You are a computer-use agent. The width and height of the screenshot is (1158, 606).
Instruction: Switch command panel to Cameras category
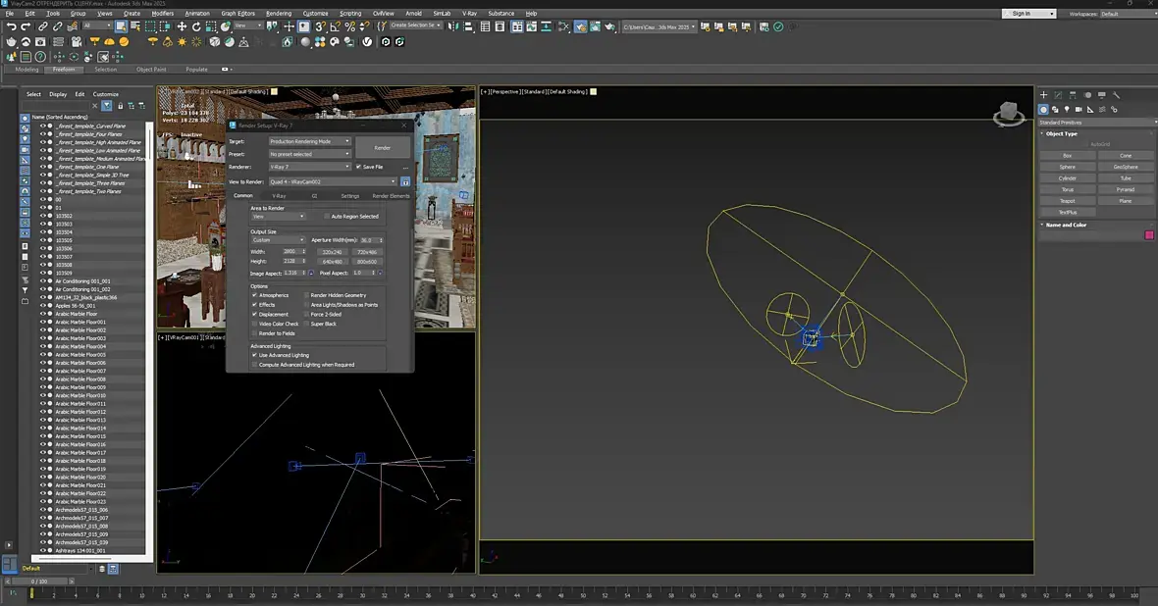(x=1079, y=109)
